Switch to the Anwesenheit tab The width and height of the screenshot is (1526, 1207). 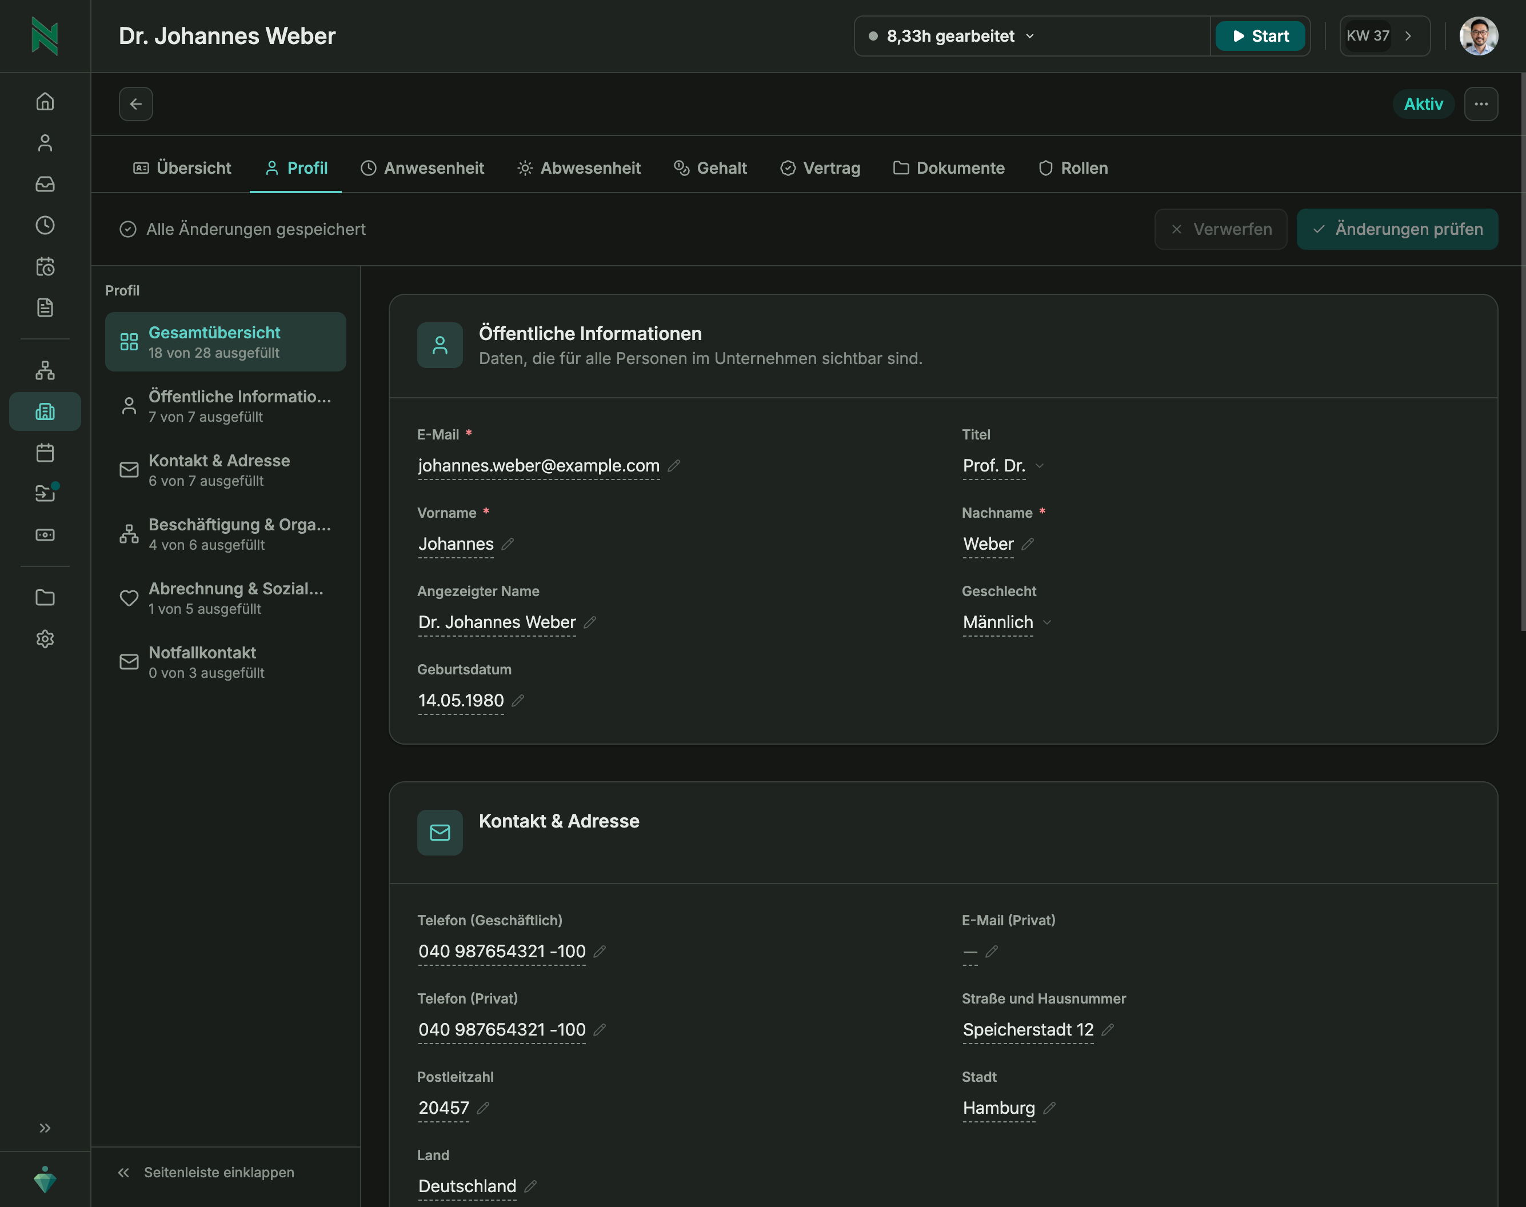click(422, 168)
